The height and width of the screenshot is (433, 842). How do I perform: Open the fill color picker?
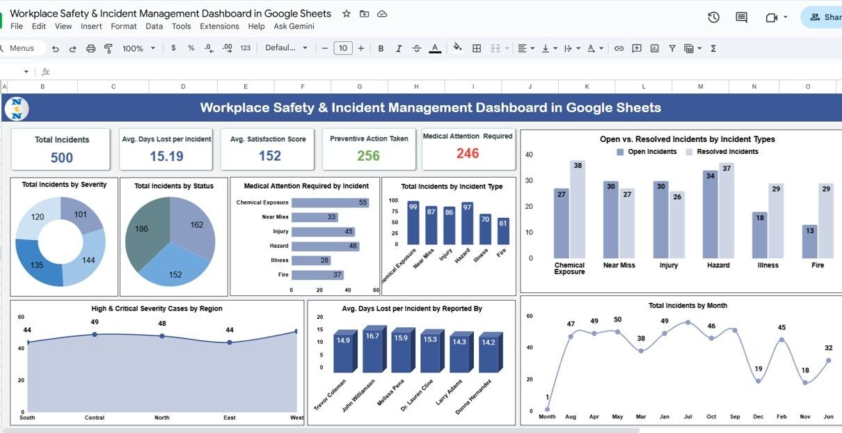coord(457,48)
